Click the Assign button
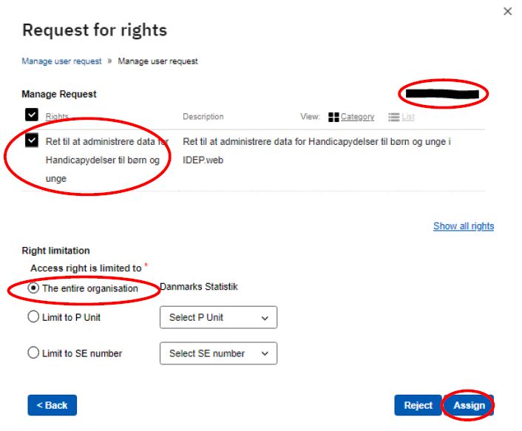Screen dimensions: 522x431 pos(469,405)
